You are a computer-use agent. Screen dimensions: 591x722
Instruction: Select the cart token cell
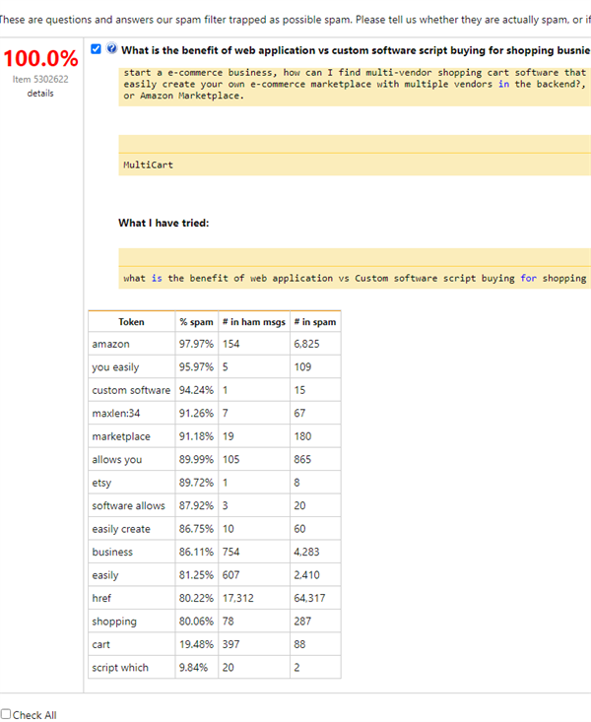coord(132,644)
